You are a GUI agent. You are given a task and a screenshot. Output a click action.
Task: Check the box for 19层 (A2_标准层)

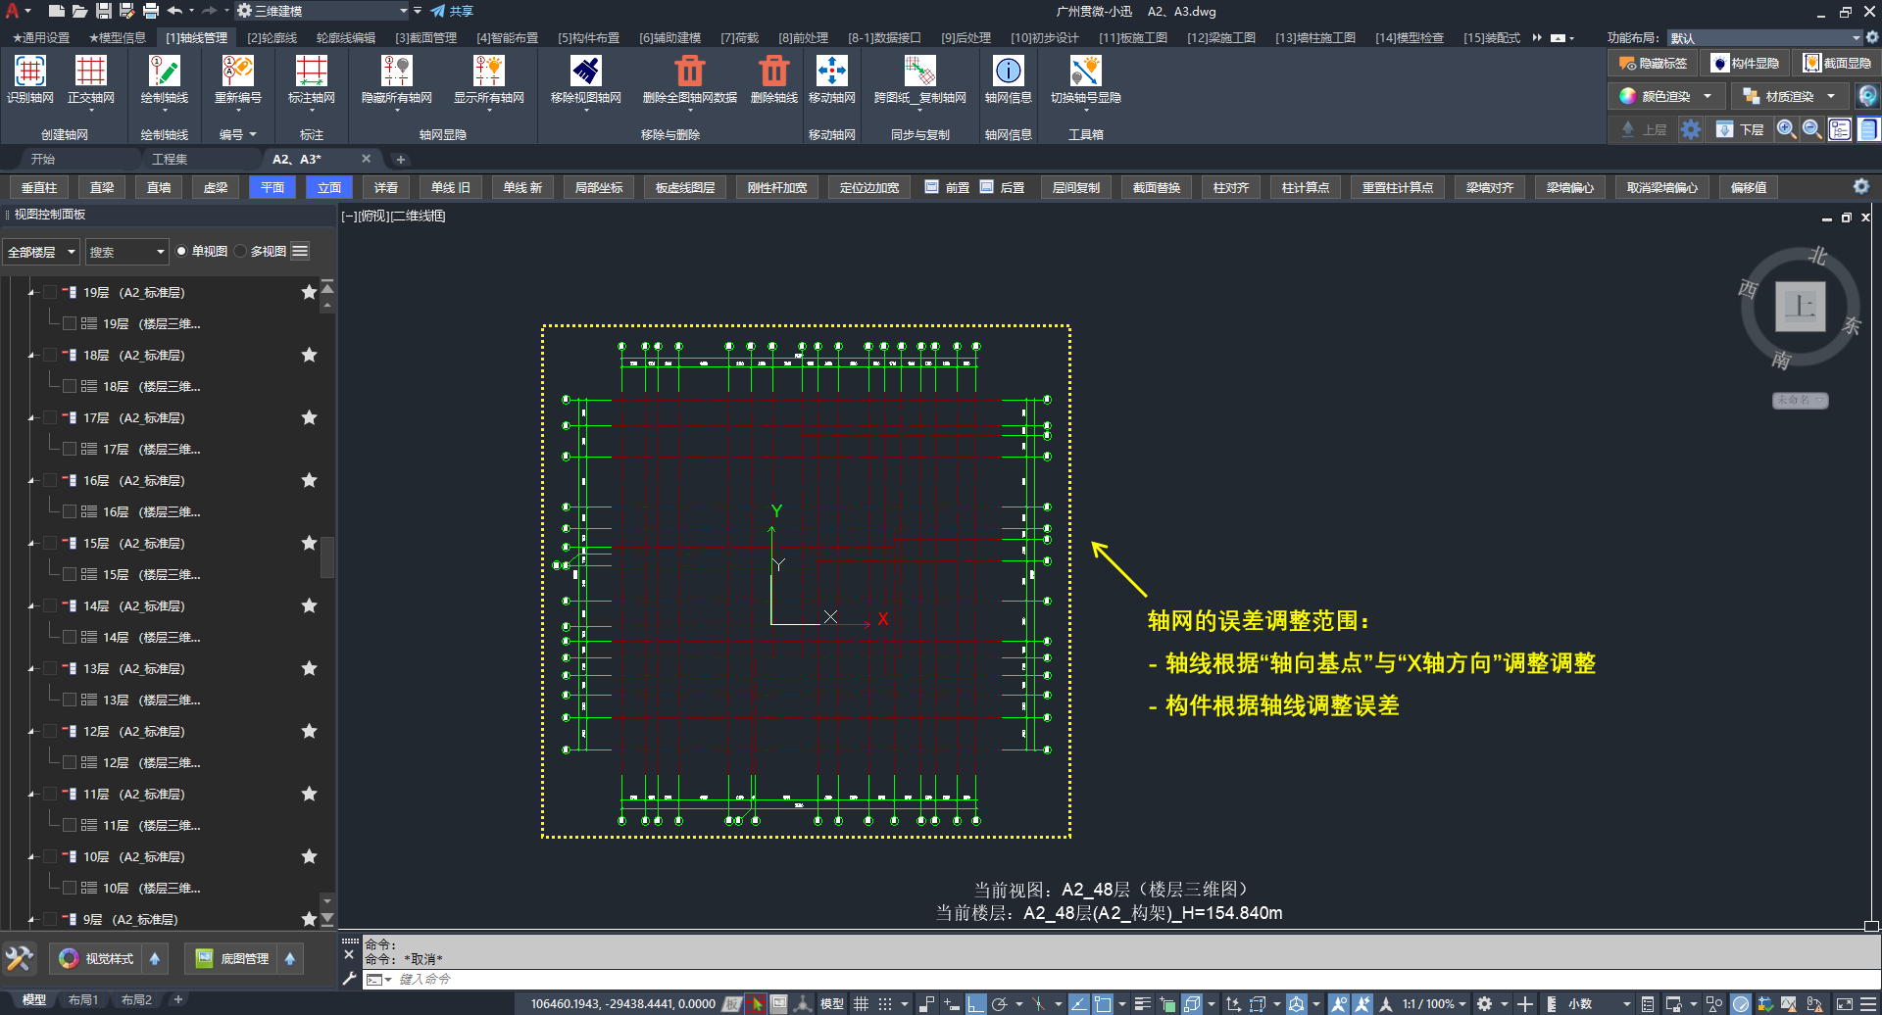50,292
